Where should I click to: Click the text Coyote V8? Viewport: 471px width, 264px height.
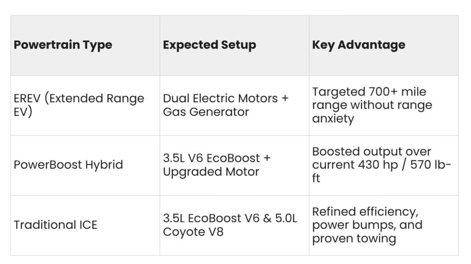[193, 232]
